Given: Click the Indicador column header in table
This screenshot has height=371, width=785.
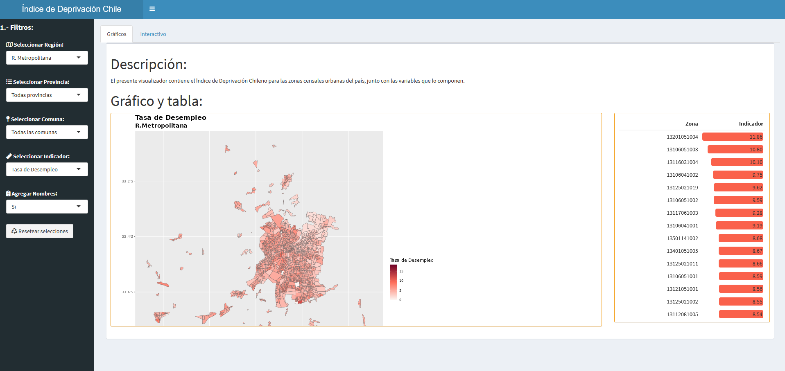Looking at the screenshot, I should tap(751, 124).
